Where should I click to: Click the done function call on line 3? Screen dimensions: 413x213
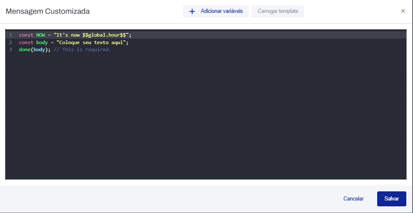[x=25, y=50]
